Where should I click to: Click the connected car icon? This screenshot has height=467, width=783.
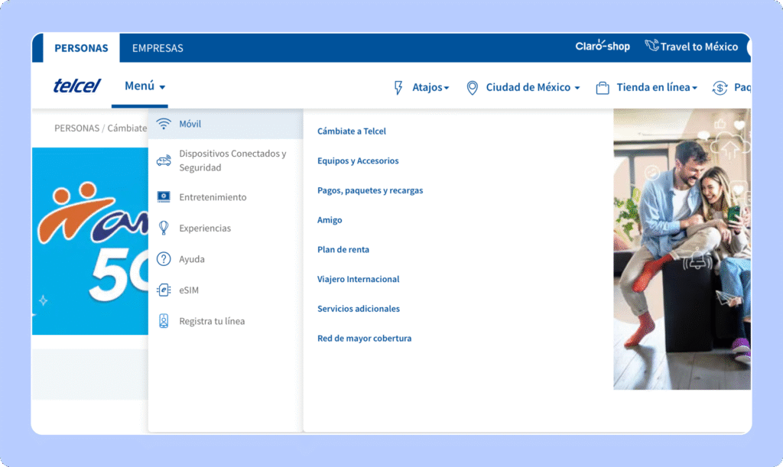click(163, 161)
